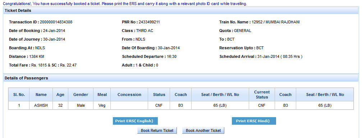362x138 pixels.
Task: Select the Name column header
Action: pos(41,95)
